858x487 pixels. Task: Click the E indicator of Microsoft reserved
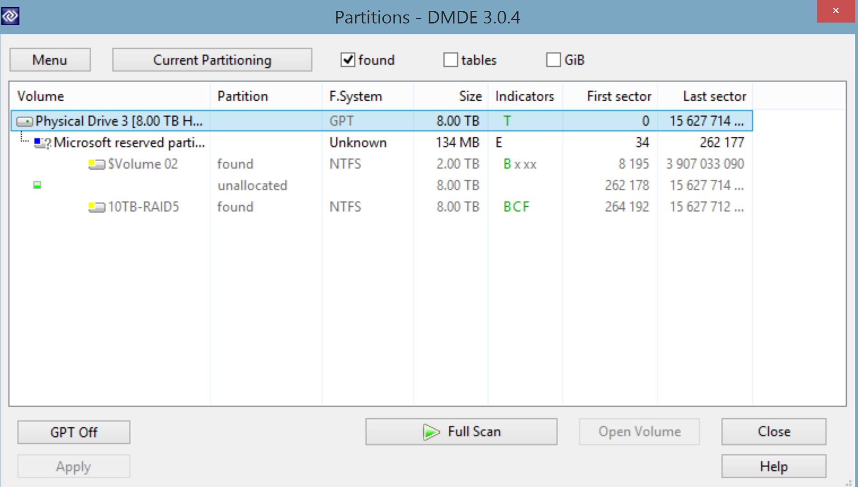pos(499,143)
